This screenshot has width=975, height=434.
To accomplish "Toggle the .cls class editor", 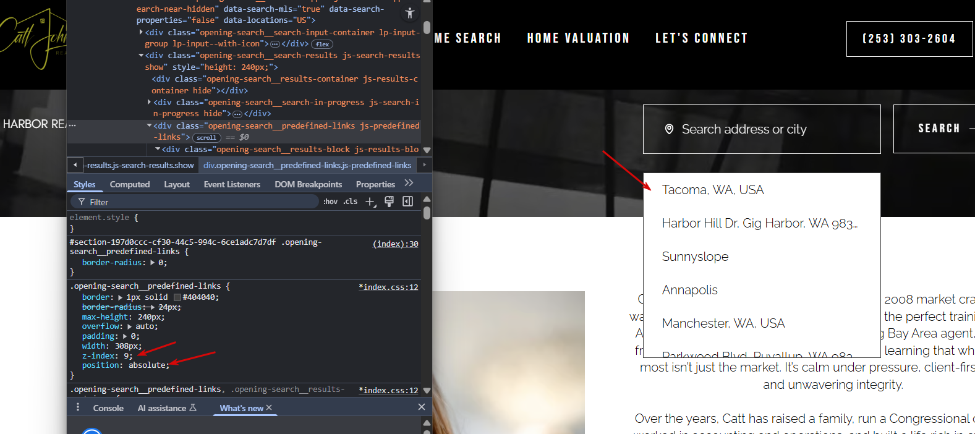I will (x=351, y=202).
